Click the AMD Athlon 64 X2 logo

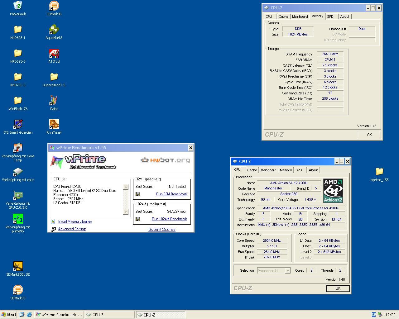(x=333, y=191)
